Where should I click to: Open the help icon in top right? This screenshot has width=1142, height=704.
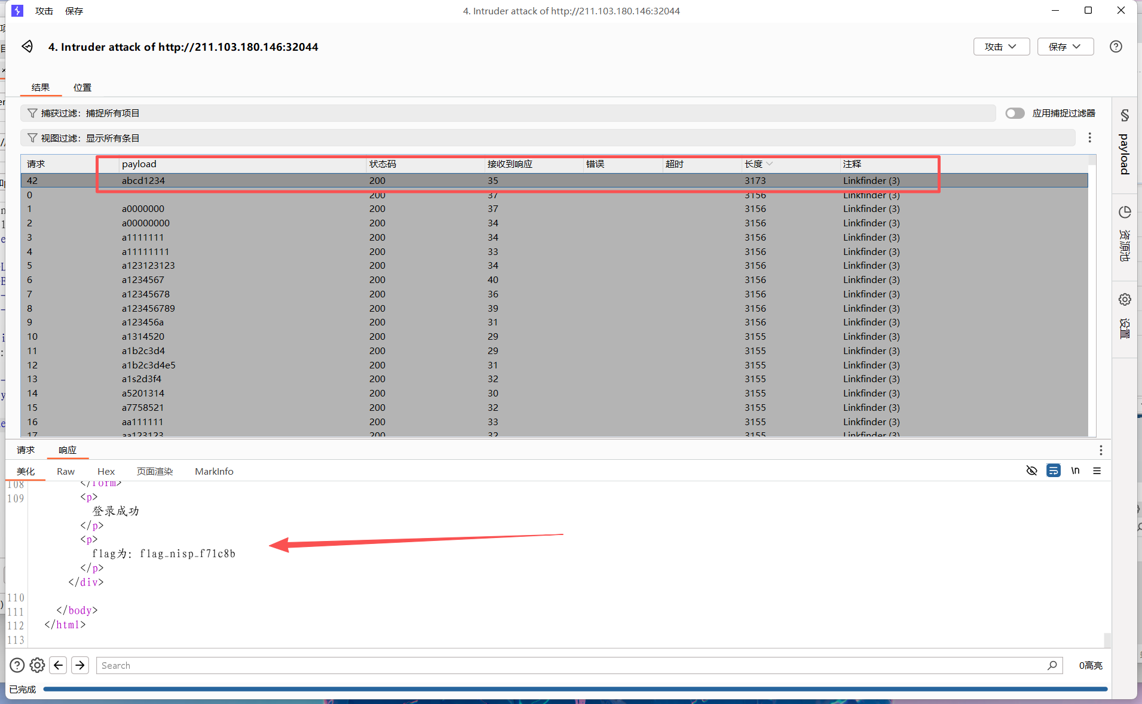coord(1115,47)
